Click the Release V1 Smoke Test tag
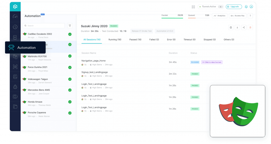The width and height of the screenshot is (271, 144). coord(142,31)
